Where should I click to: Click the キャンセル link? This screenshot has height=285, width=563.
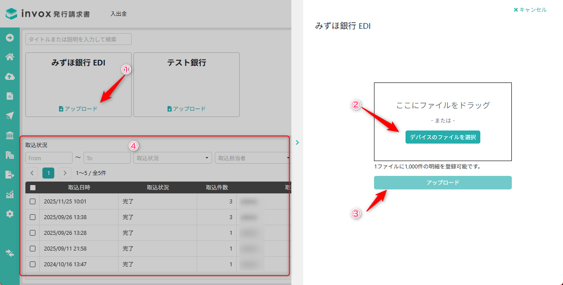click(x=530, y=10)
